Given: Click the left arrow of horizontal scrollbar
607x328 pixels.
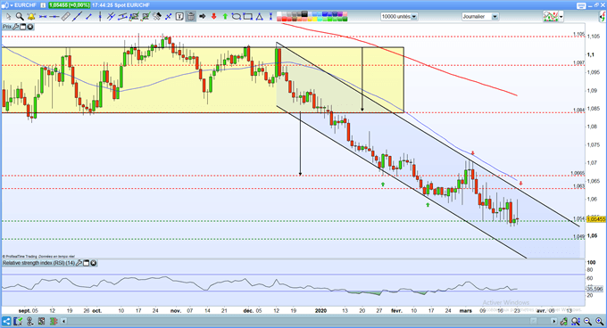Looking at the screenshot, I should point(63,321).
